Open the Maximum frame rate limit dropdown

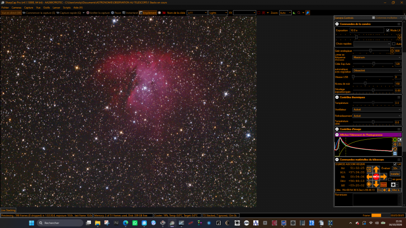click(x=377, y=57)
